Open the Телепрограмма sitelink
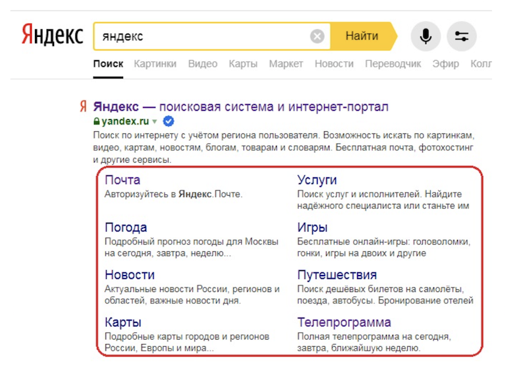 click(344, 322)
